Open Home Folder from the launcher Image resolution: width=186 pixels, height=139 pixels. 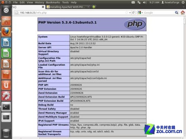click(x=6, y=21)
